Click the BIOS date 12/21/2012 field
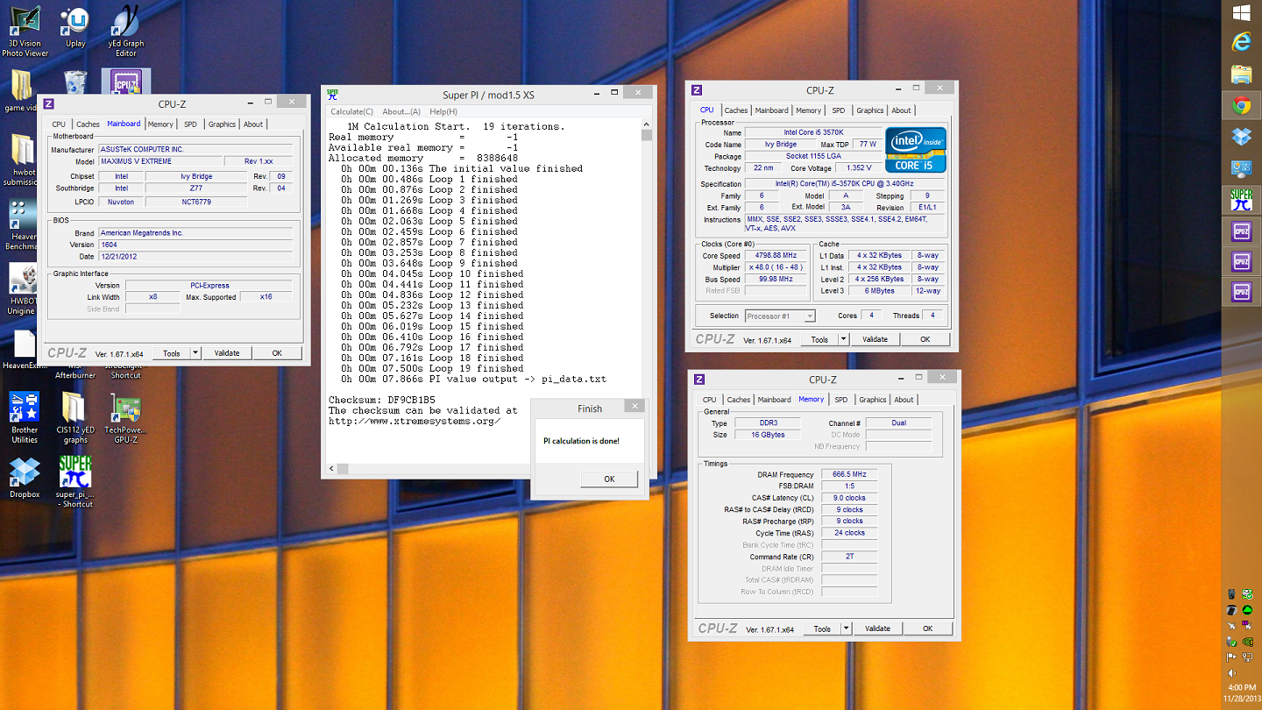The image size is (1262, 710). [x=195, y=256]
